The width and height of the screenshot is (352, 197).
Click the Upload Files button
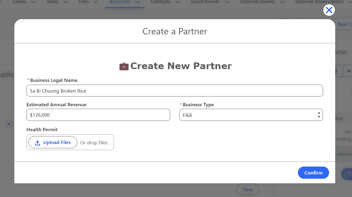pyautogui.click(x=53, y=142)
